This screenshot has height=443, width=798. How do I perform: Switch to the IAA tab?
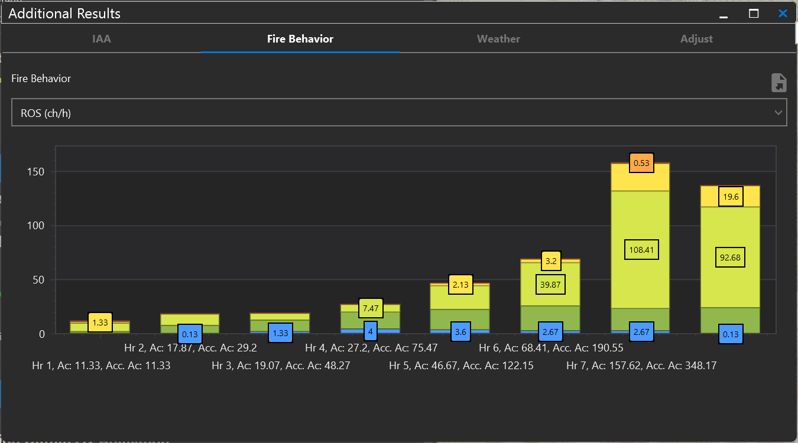pos(101,39)
